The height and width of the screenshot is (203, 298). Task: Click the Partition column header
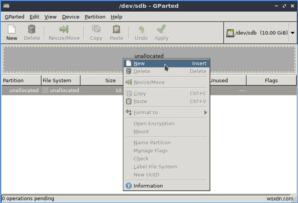click(21, 81)
